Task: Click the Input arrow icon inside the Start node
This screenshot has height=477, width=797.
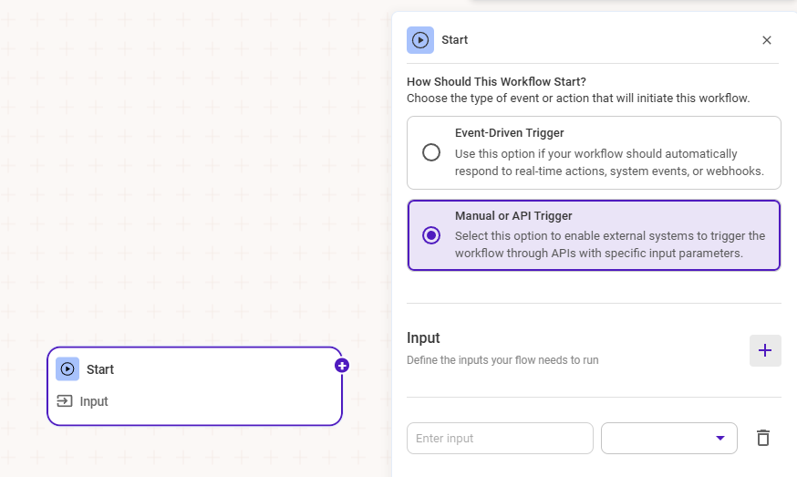Action: (x=65, y=401)
